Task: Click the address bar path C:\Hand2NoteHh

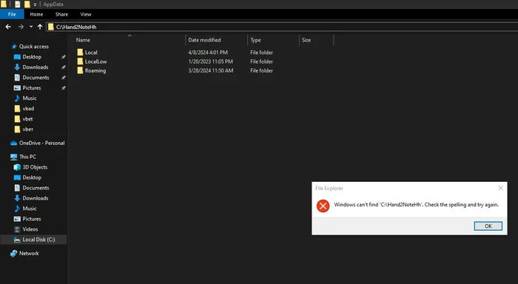Action: (x=76, y=27)
